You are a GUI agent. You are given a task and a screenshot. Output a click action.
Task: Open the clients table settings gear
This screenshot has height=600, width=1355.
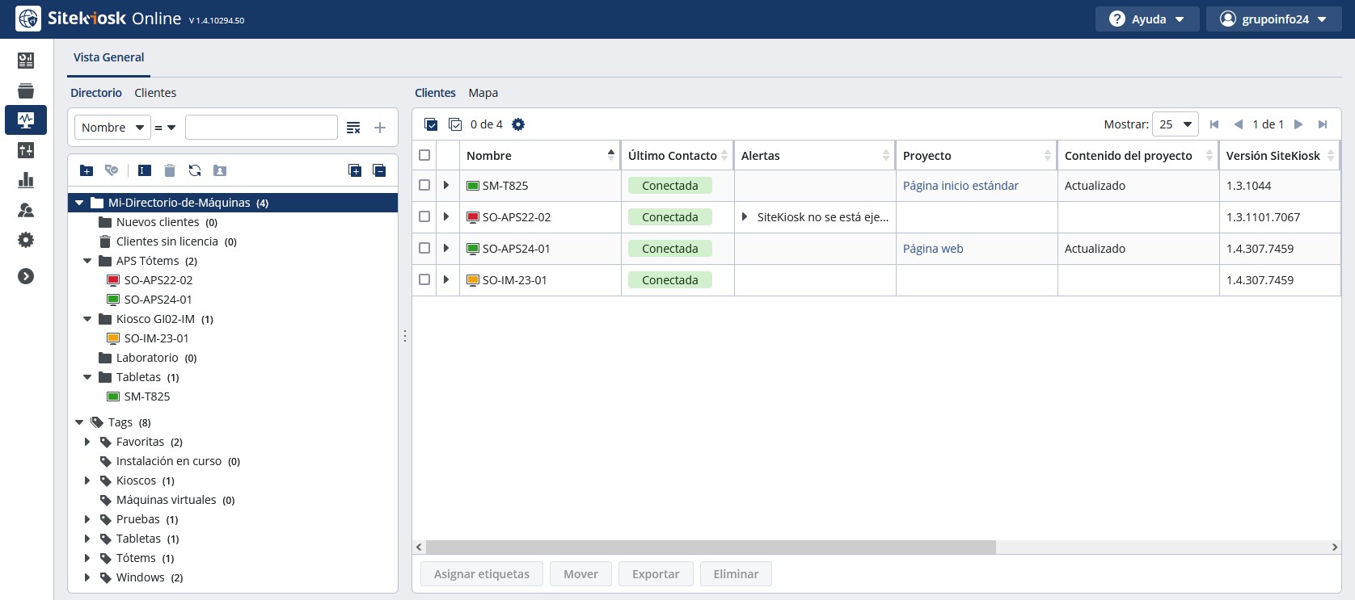pos(518,124)
